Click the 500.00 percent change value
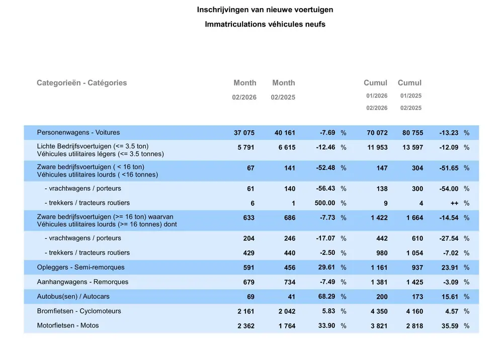 (324, 203)
